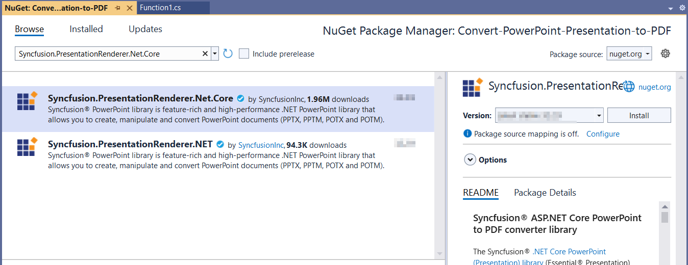Select Syncfusion.PresentationRenderer.NET package row
This screenshot has height=265, width=688.
tap(218, 155)
